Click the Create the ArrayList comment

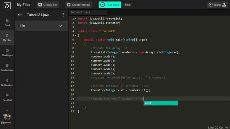pyautogui.click(x=109, y=48)
